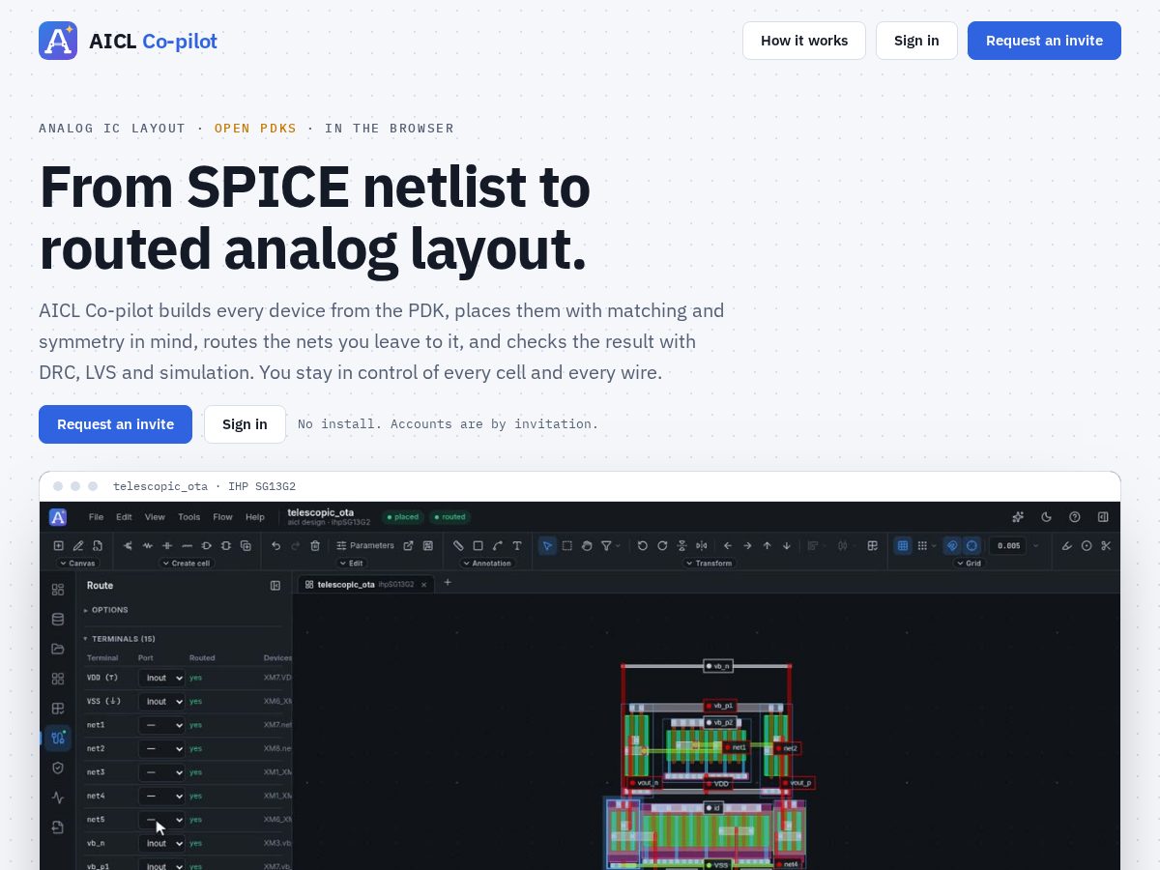Viewport: 1160px width, 870px height.
Task: Click the capacitor create cell icon
Action: point(167,545)
